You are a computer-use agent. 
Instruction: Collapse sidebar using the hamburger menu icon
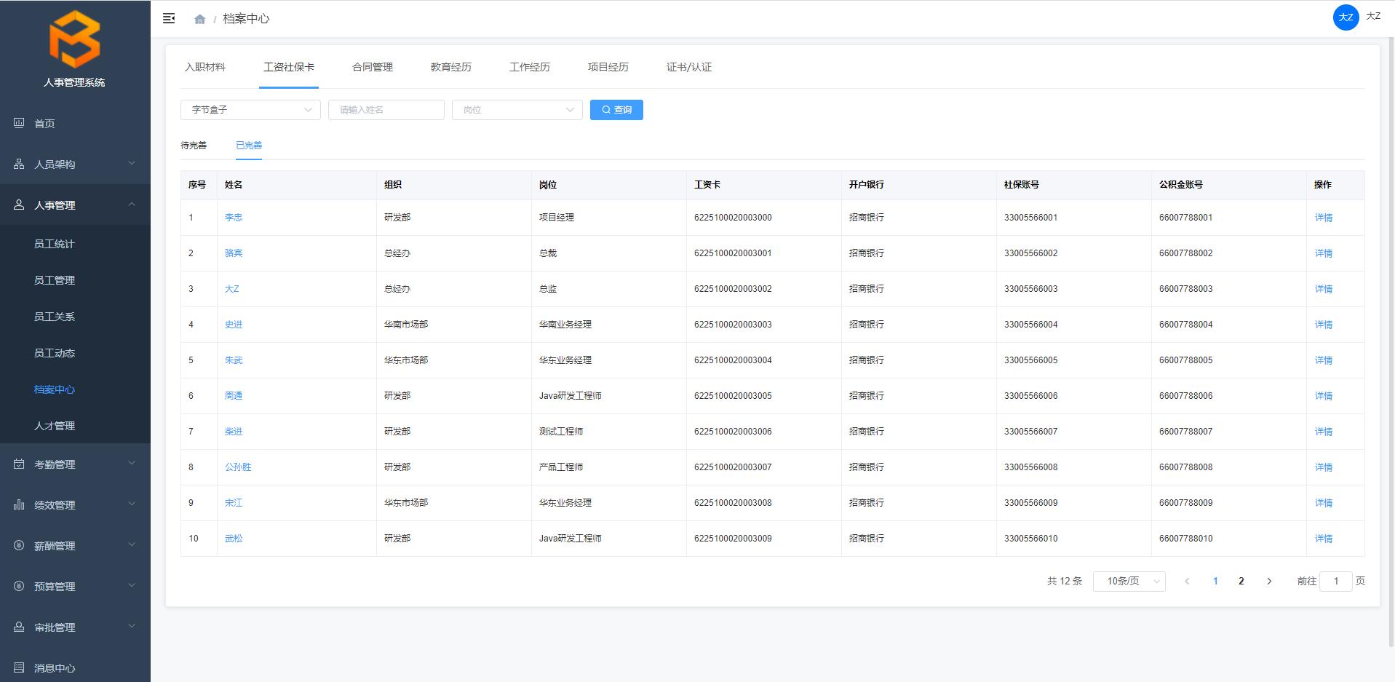[169, 19]
